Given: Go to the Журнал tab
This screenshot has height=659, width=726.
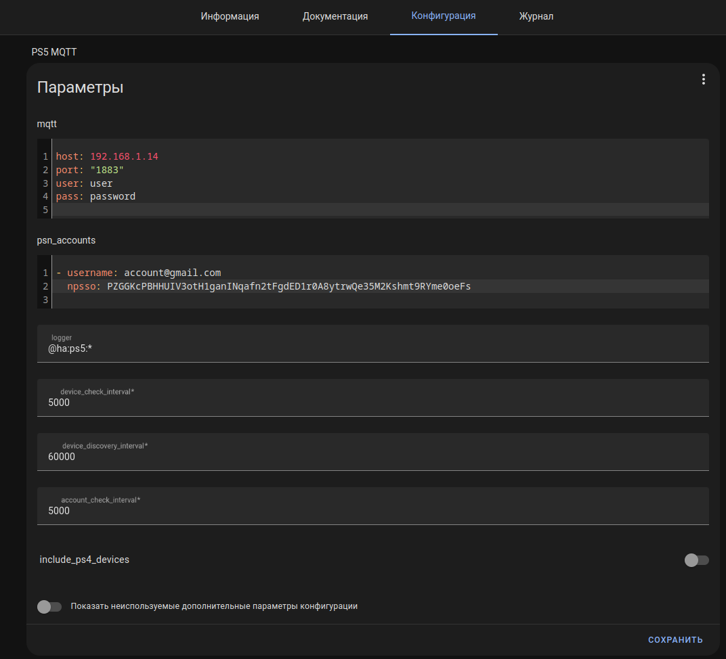Looking at the screenshot, I should point(536,16).
